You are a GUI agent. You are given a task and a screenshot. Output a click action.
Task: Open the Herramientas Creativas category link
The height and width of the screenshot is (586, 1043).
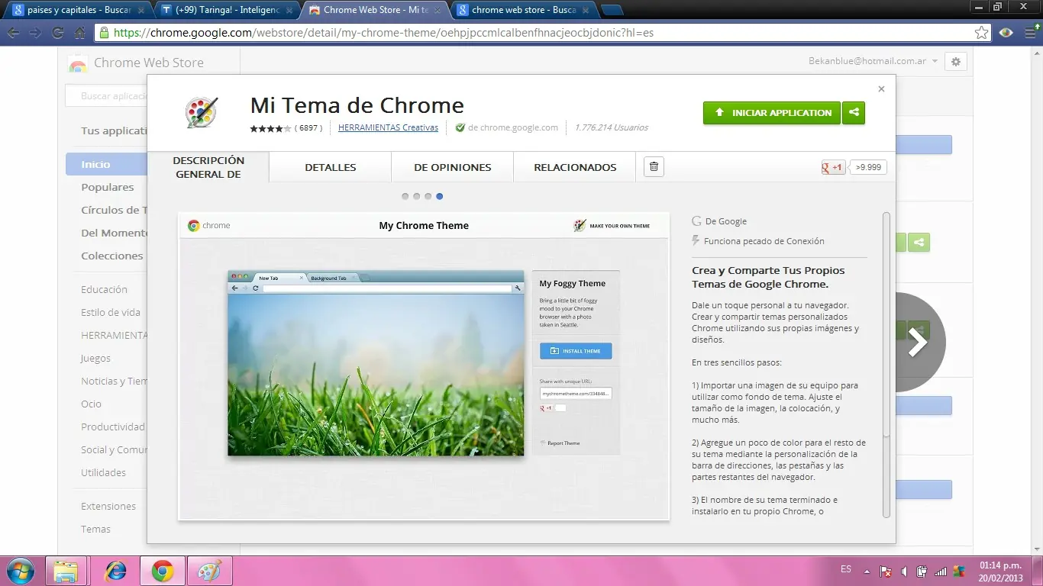(388, 127)
